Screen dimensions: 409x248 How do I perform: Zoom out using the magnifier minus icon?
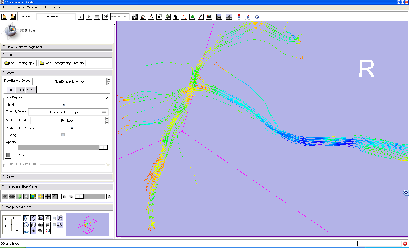pos(48,225)
